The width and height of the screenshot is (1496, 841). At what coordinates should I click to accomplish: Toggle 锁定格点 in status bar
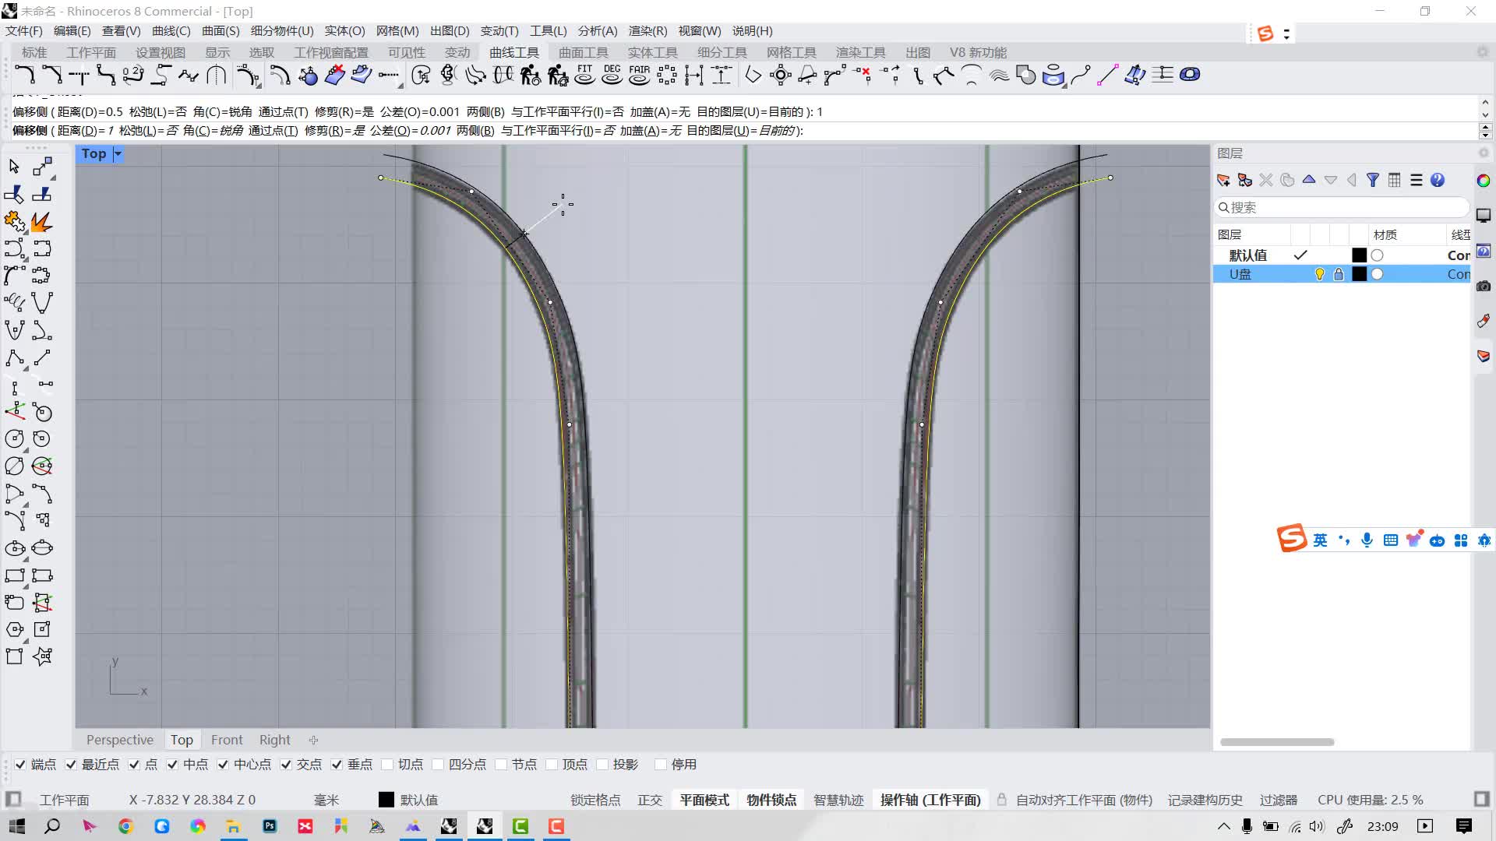(x=595, y=801)
